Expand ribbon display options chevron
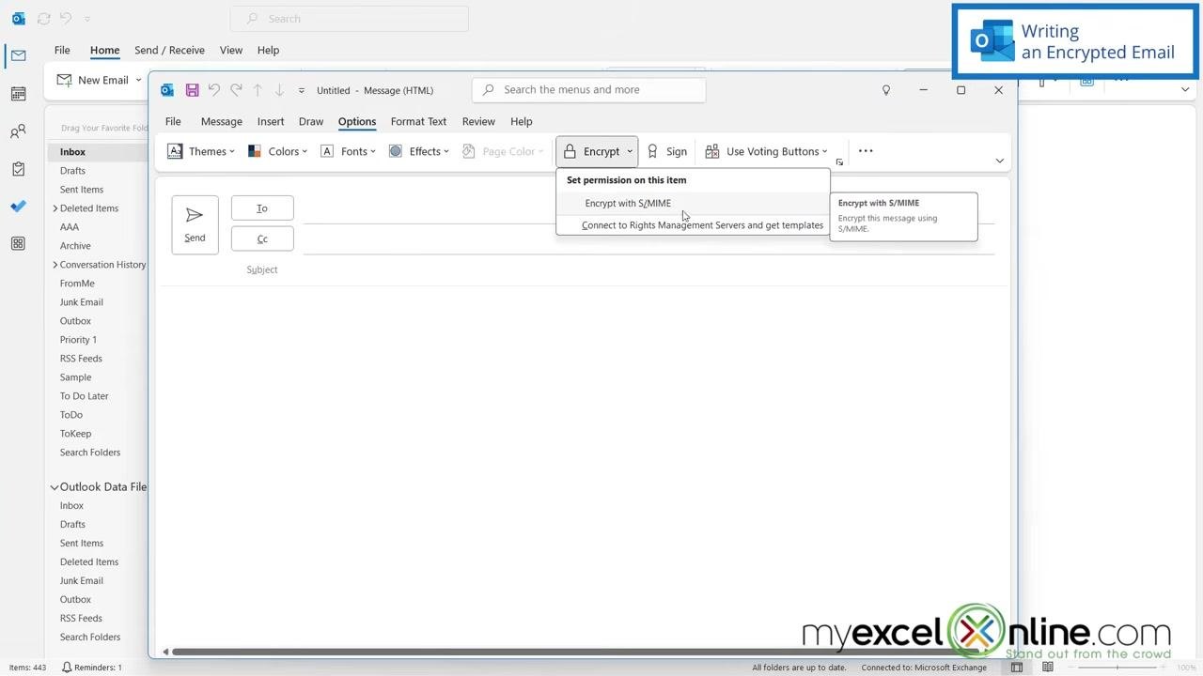Image resolution: width=1203 pixels, height=676 pixels. [x=999, y=161]
